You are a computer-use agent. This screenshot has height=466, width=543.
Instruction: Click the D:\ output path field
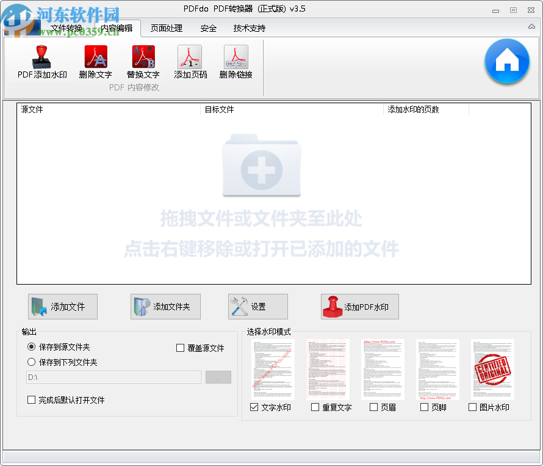tap(113, 377)
